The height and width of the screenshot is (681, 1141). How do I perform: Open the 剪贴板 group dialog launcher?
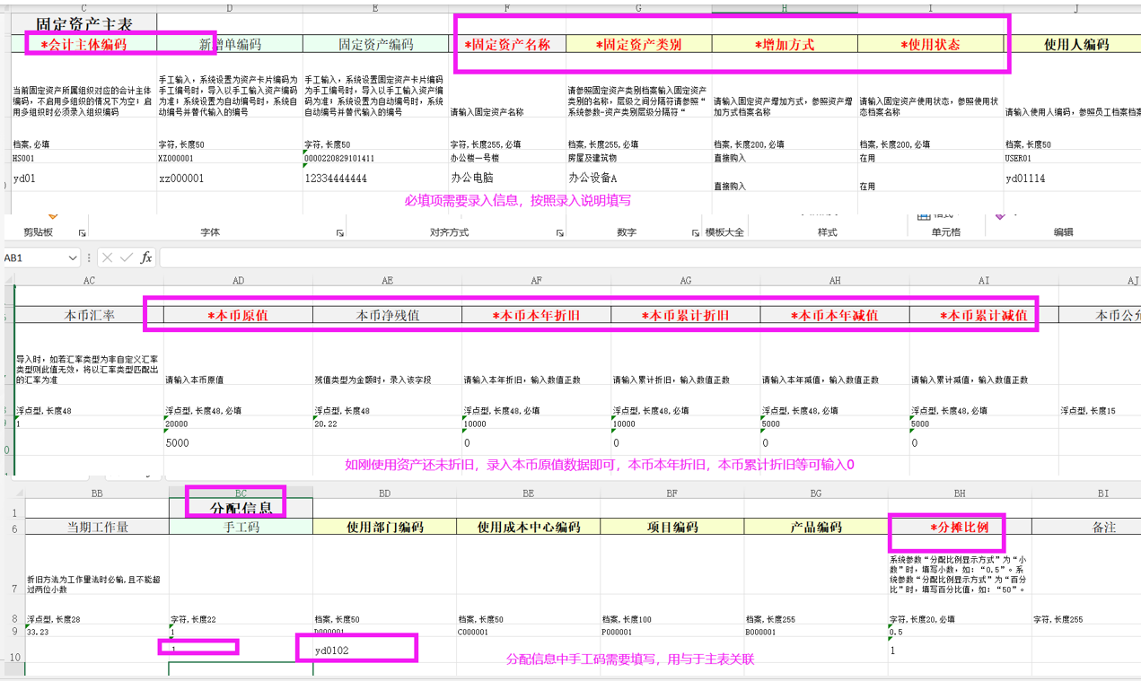(x=83, y=233)
